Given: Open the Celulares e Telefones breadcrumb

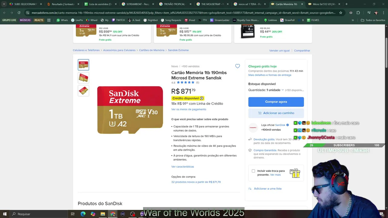Looking at the screenshot, I should [x=86, y=50].
